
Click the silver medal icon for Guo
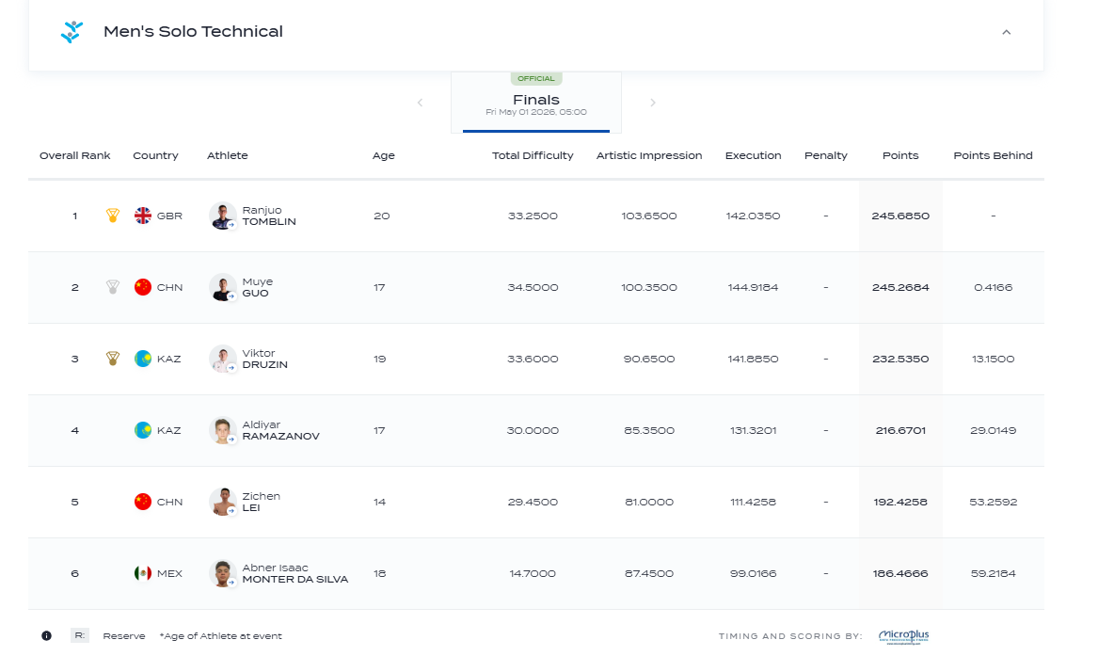point(112,287)
